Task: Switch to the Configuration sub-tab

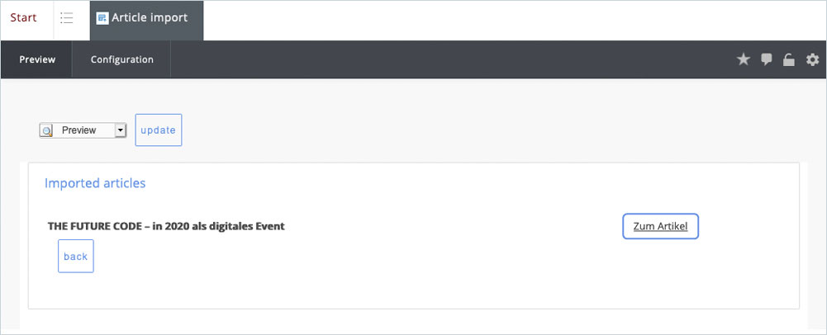Action: point(121,59)
